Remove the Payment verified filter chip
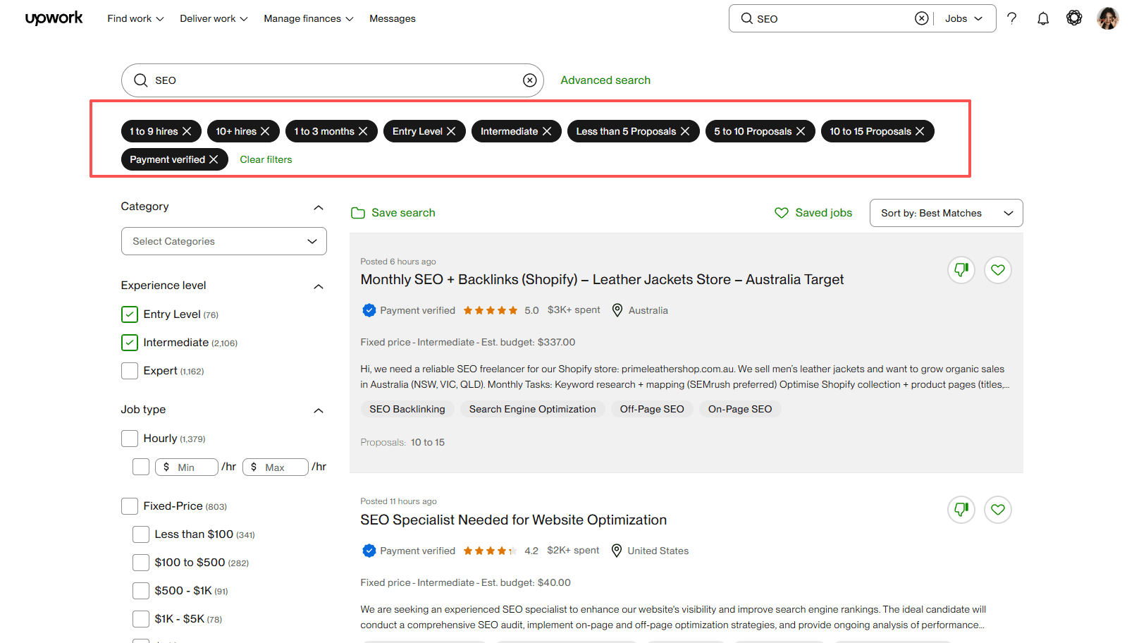 [214, 159]
